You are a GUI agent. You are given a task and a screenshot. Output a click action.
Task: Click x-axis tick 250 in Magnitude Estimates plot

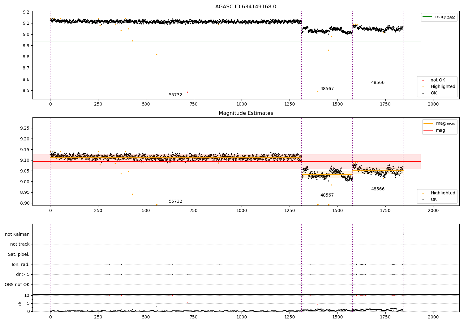(x=98, y=211)
